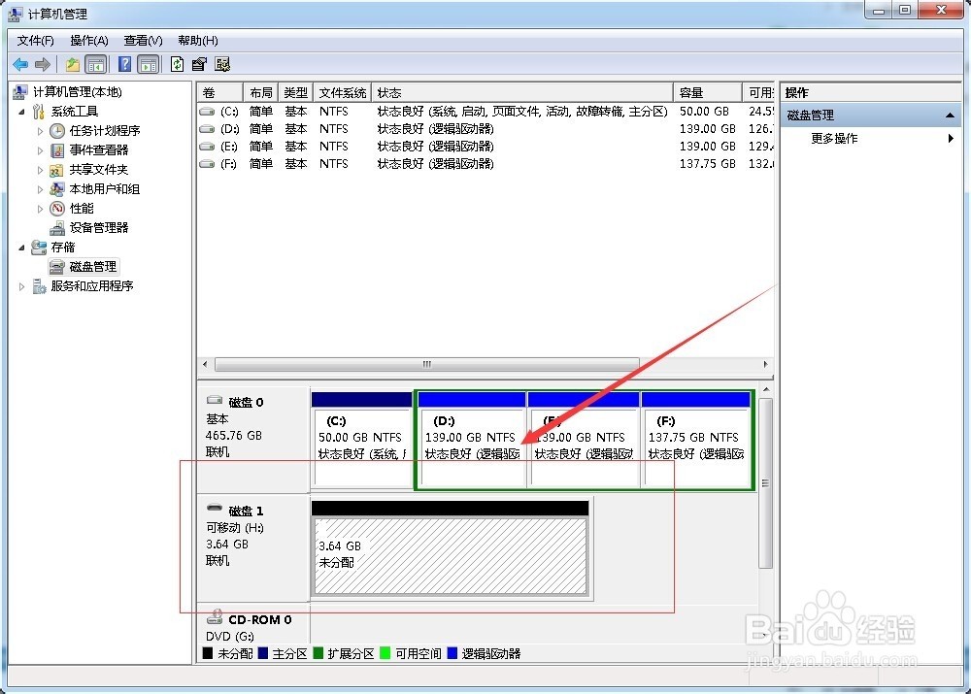Toggle the show/hide action pane icon
Viewport: 971px width, 694px height.
coord(148,64)
